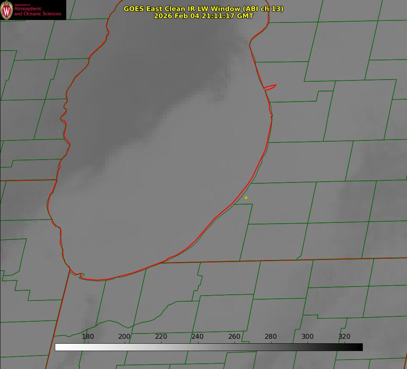Screen dimensions: 407x369
Task: Click the 260 colorbar label
Action: pyautogui.click(x=234, y=336)
